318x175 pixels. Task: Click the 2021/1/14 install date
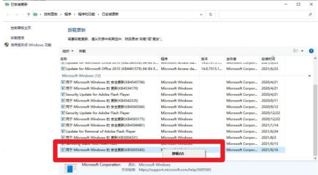tap(270, 125)
